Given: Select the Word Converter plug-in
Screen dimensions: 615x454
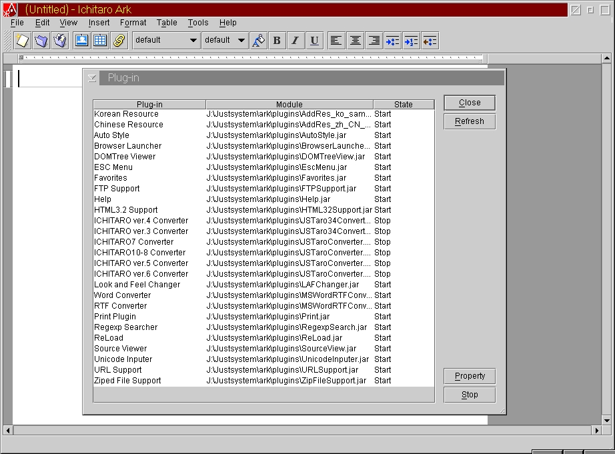Looking at the screenshot, I should click(263, 295).
